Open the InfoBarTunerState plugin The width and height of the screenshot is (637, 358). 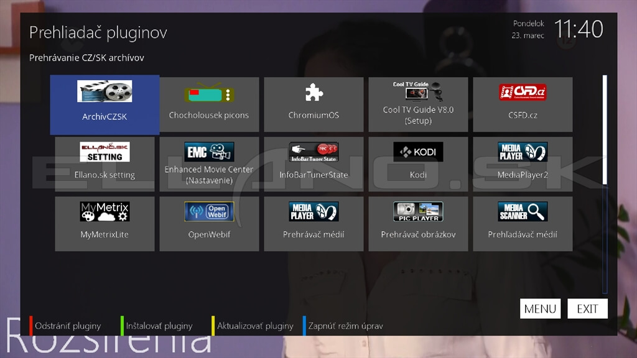tap(314, 163)
